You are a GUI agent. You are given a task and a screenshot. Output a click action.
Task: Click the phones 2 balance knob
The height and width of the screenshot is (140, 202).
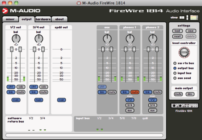(153, 38)
